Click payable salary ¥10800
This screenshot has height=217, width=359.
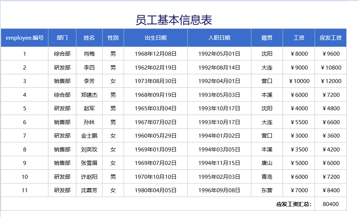pos(331,68)
